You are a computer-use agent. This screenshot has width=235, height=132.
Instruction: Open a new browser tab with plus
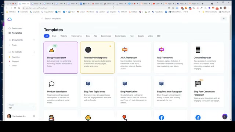(x=202, y=4)
